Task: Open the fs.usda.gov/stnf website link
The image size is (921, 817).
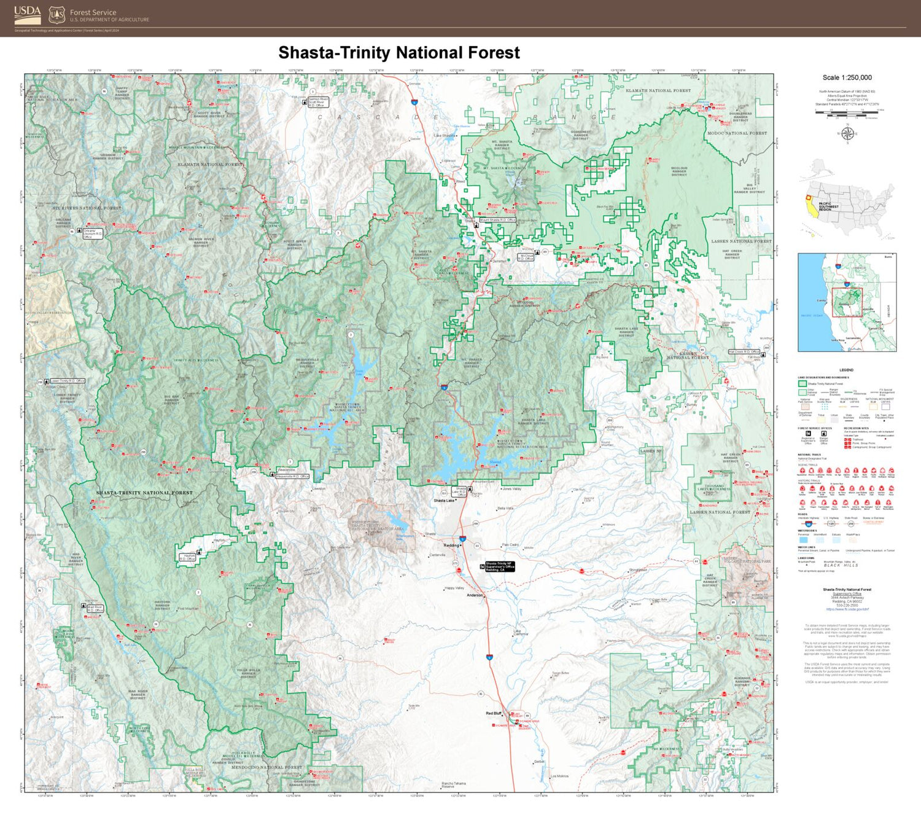Action: (x=847, y=609)
